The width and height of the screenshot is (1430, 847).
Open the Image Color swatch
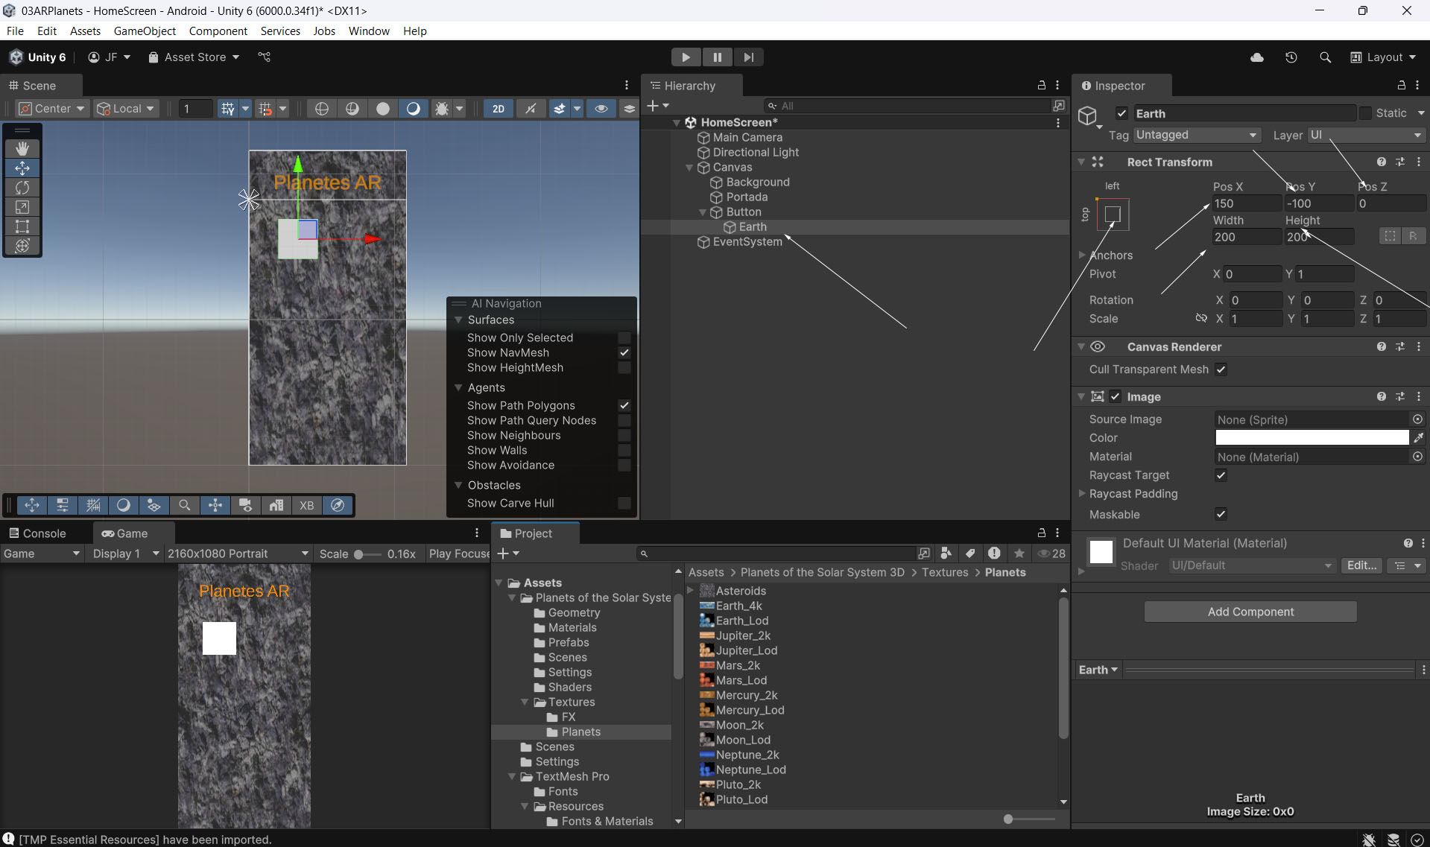click(x=1311, y=438)
